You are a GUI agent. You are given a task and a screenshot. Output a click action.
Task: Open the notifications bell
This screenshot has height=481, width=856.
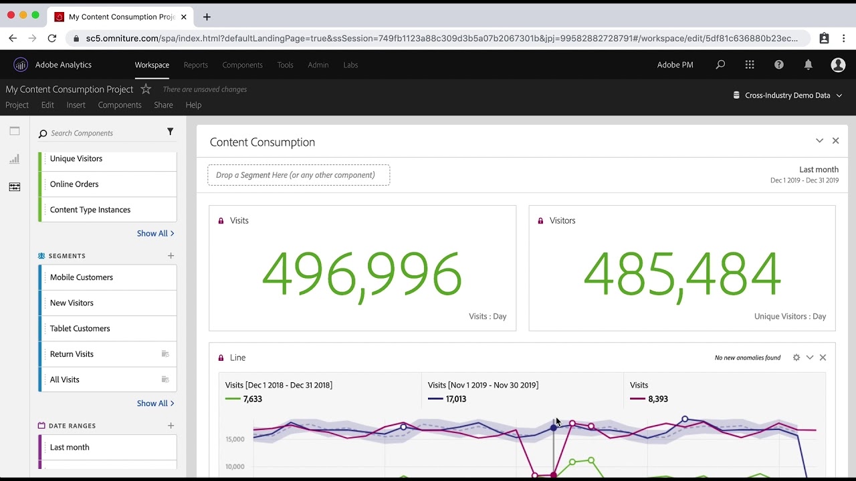(809, 65)
